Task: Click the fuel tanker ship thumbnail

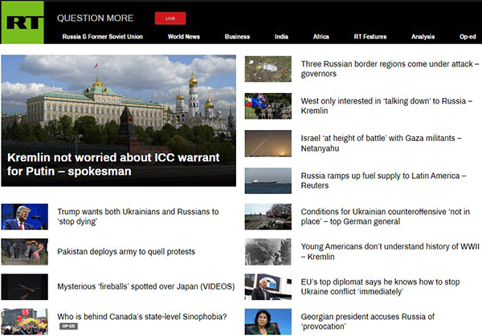Action: tap(268, 180)
